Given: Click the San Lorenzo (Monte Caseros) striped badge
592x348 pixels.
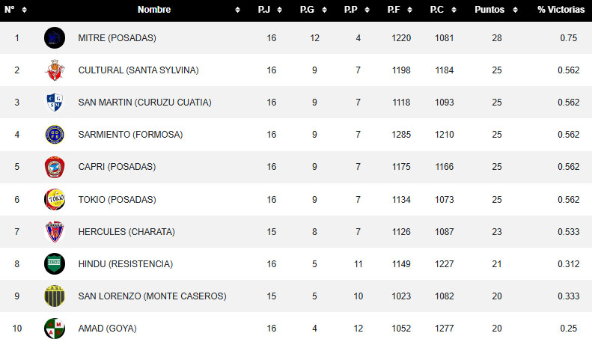Looking at the screenshot, I should pyautogui.click(x=55, y=296).
